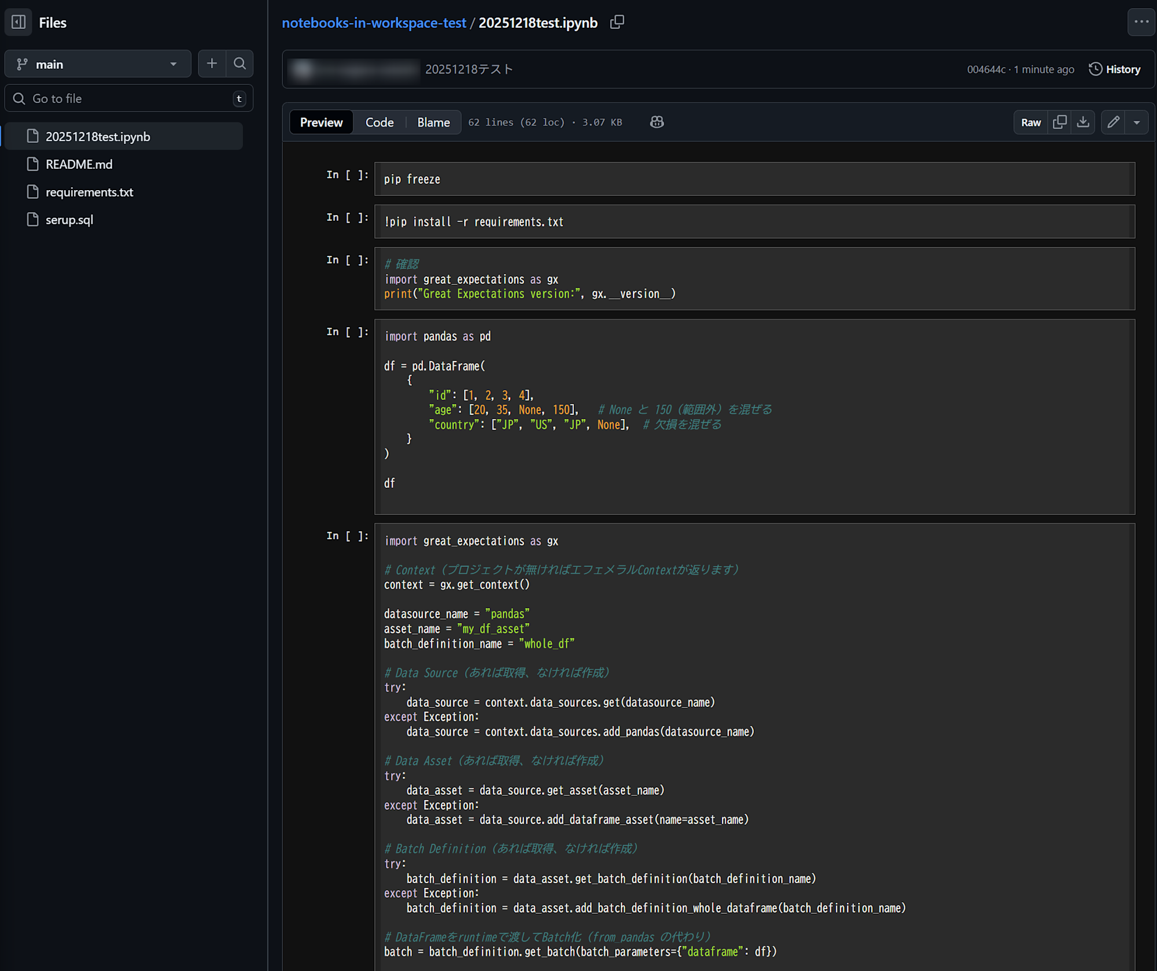Edit this file with pencil icon
Viewport: 1157px width, 971px height.
click(1113, 122)
